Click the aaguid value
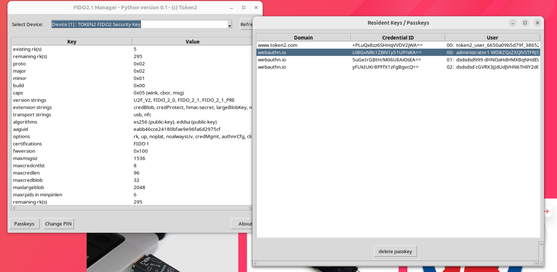The width and height of the screenshot is (557, 272). pyautogui.click(x=177, y=129)
